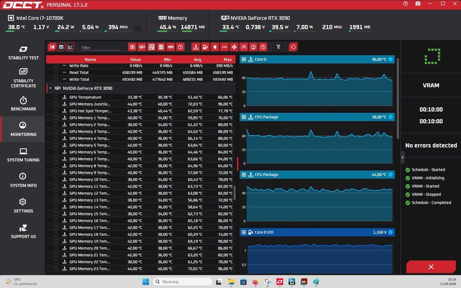Image resolution: width=461 pixels, height=288 pixels.
Task: Check the Read Total row checkbox
Action: pyautogui.click(x=56, y=72)
